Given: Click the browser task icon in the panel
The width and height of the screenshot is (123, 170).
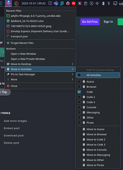Looking at the screenshot, I should coord(8,3).
